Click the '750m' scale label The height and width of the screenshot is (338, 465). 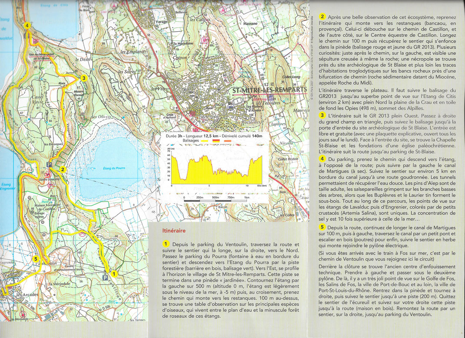230,198
